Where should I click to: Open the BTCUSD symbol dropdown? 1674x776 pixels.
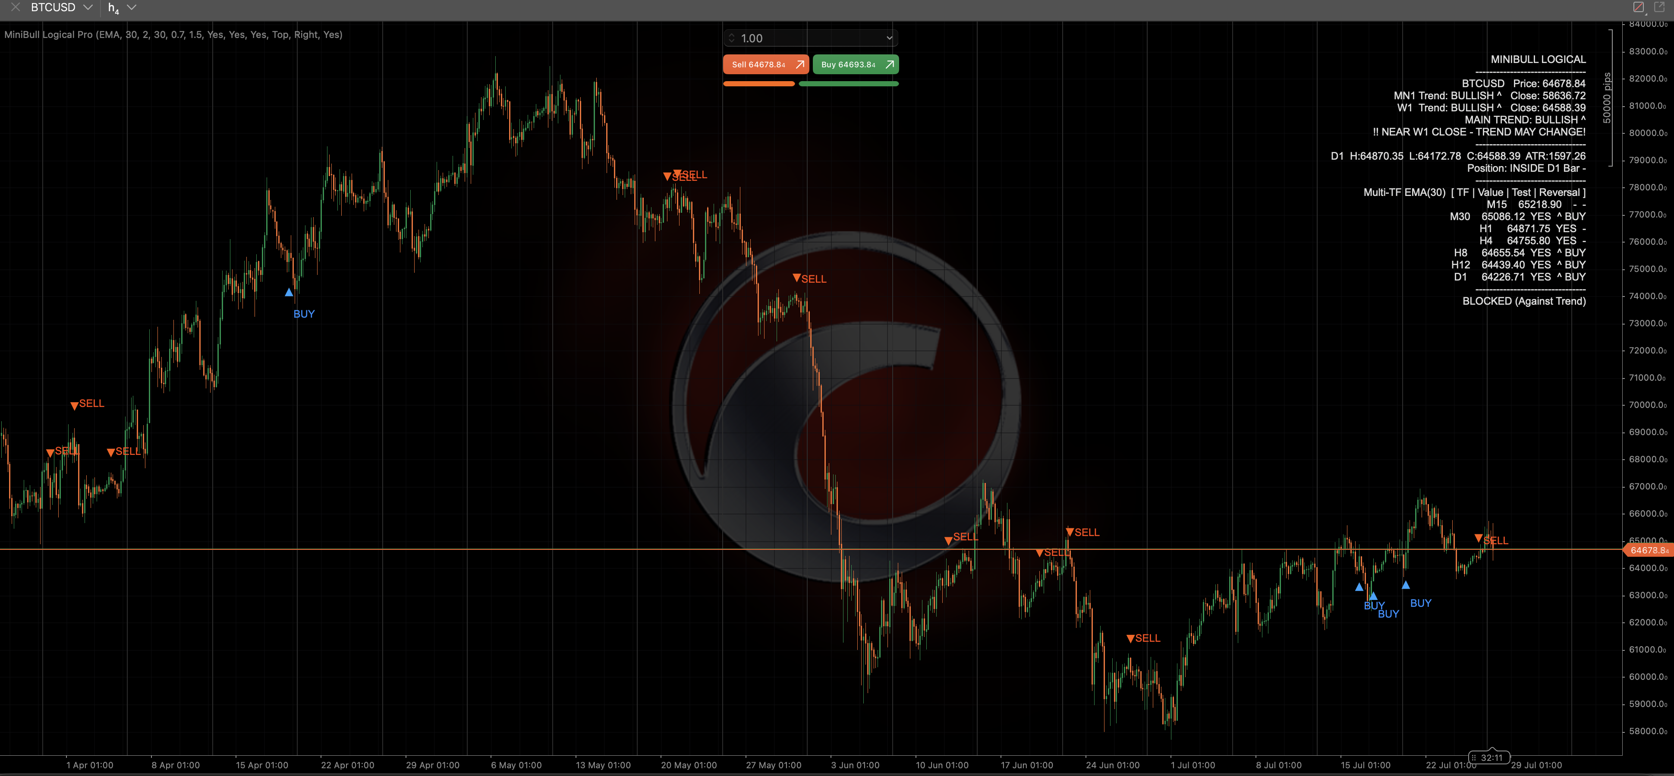tap(88, 8)
